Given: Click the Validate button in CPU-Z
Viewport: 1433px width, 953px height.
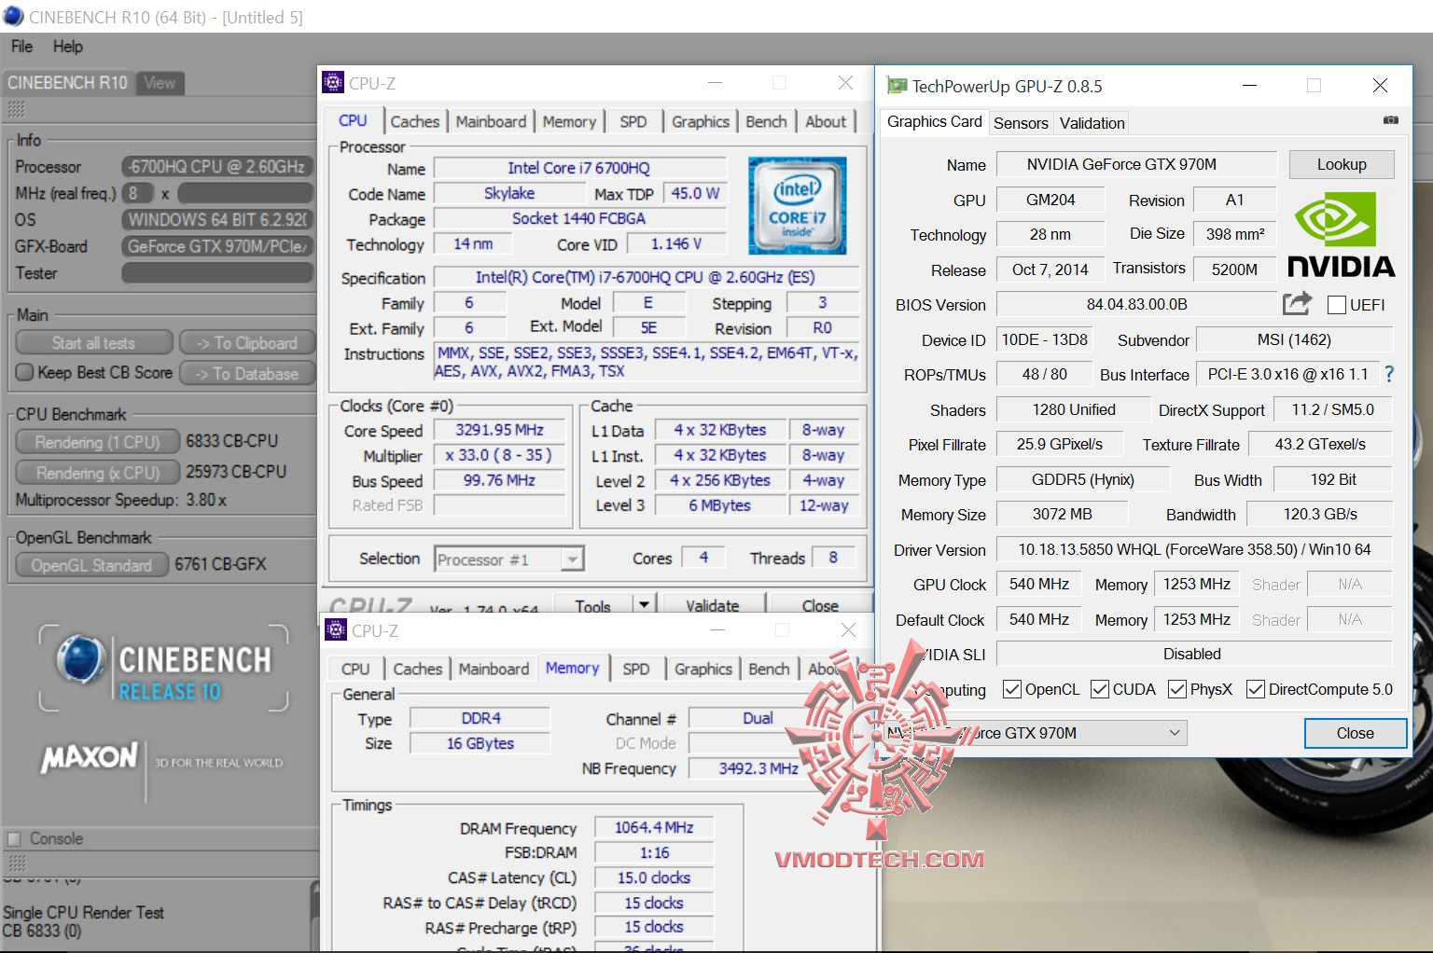Looking at the screenshot, I should click(x=712, y=604).
